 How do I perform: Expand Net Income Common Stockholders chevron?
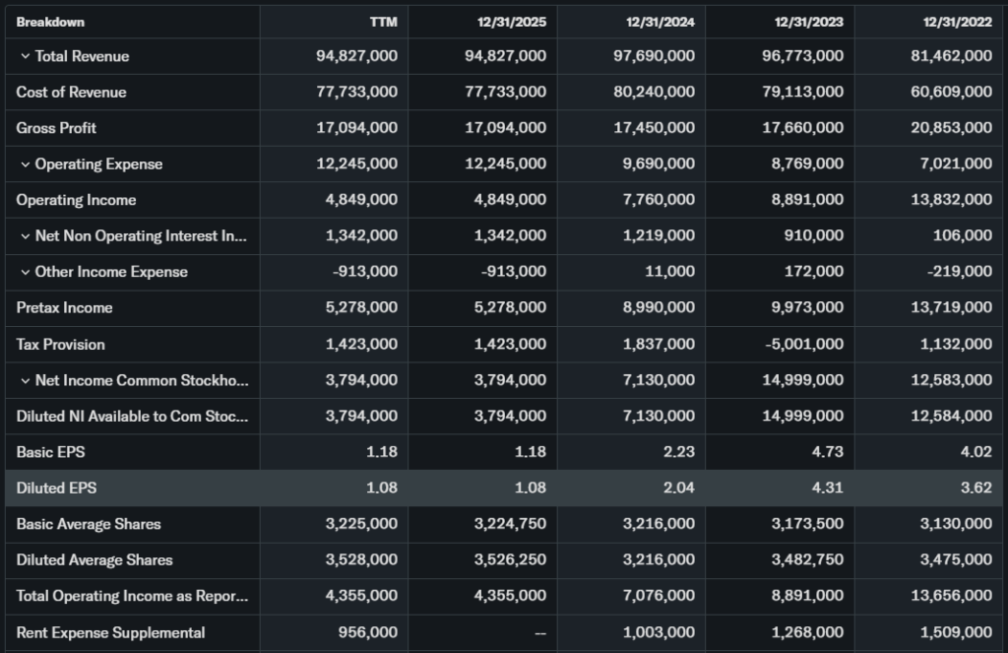[25, 380]
